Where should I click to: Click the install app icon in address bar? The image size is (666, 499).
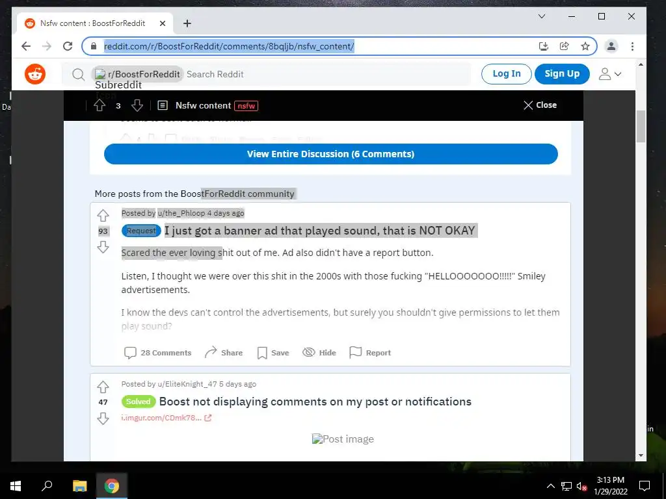(x=543, y=46)
